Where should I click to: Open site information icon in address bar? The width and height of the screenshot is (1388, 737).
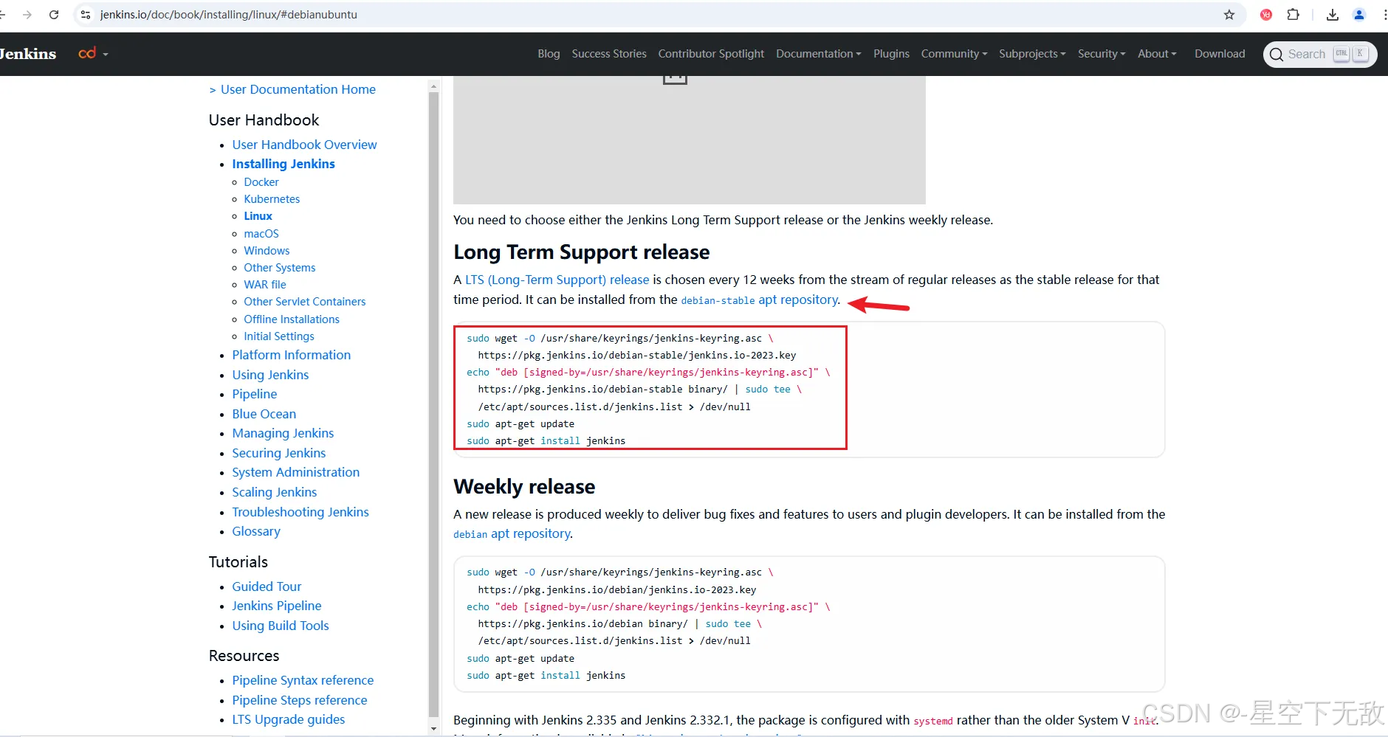(86, 15)
